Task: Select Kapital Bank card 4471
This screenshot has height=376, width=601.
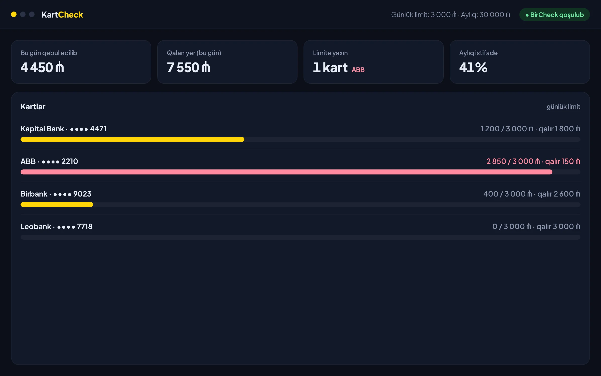Action: tap(63, 129)
